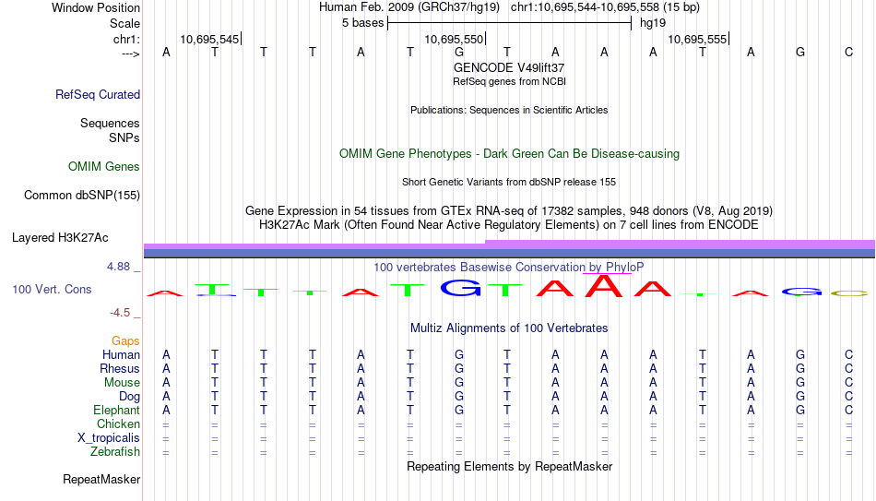Click the X_tropicalis species row label
Viewport: 876px width, 501px height.
click(x=109, y=438)
